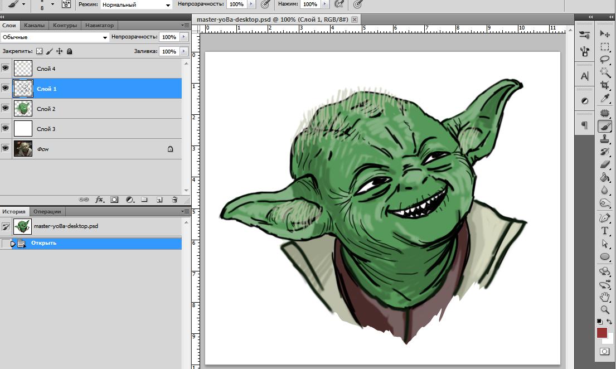The height and width of the screenshot is (369, 616).
Task: Hide the Фон background layer
Action: (x=6, y=149)
